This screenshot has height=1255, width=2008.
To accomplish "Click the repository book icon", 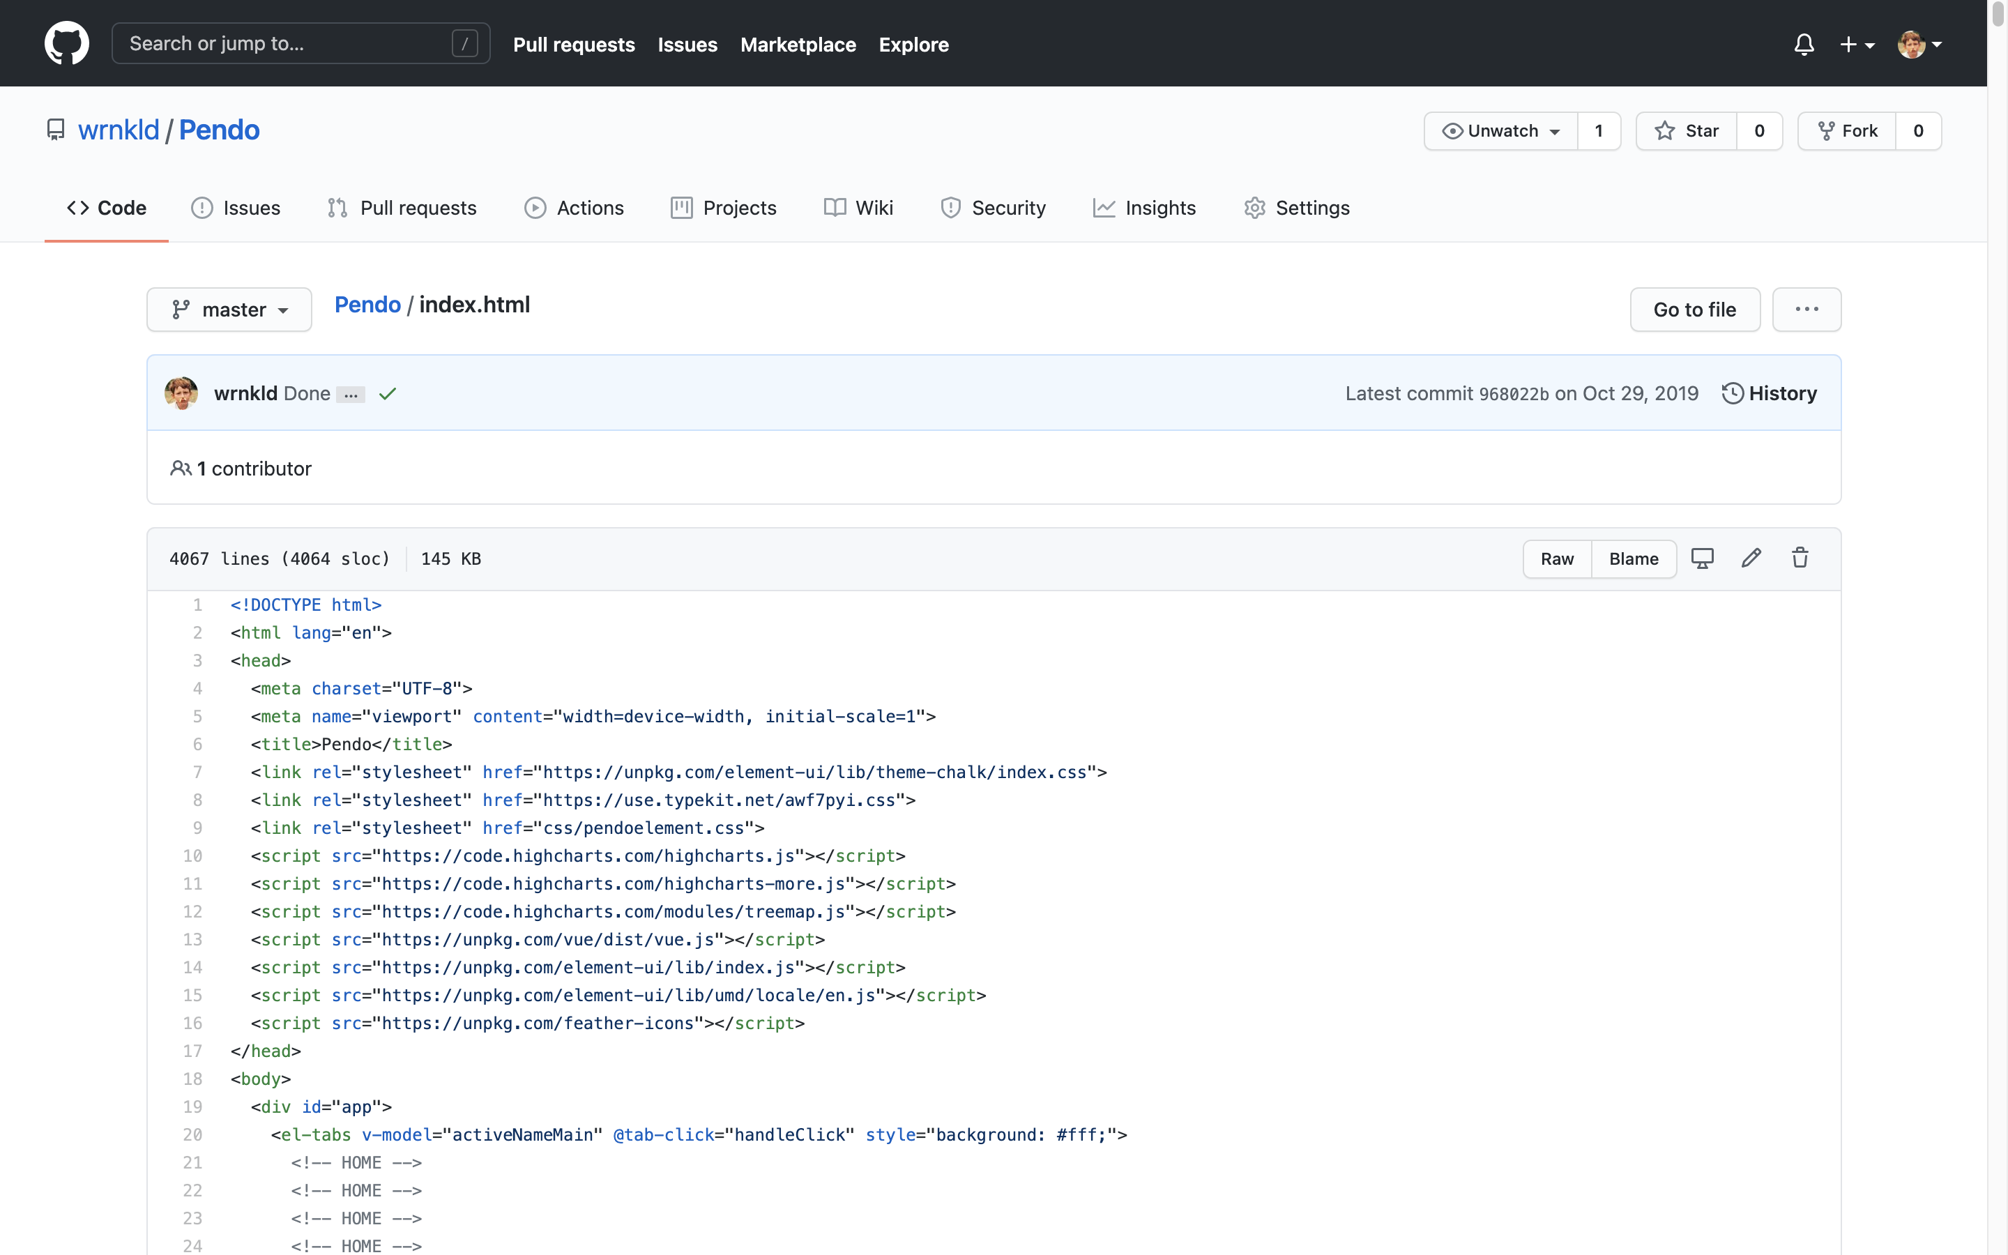I will [x=56, y=130].
